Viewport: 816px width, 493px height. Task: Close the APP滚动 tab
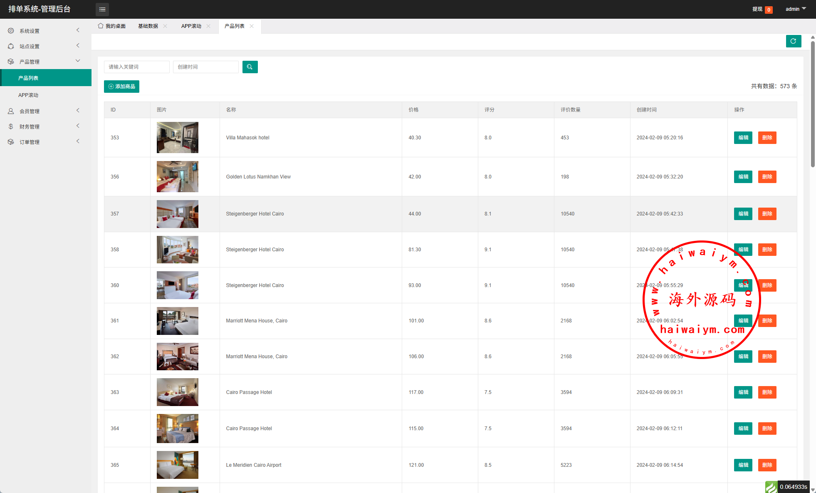[x=208, y=26]
